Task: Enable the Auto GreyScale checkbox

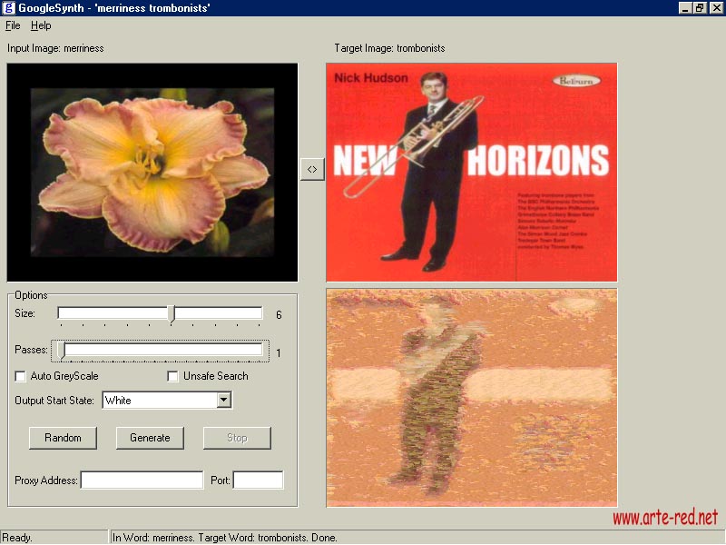Action: coord(21,376)
